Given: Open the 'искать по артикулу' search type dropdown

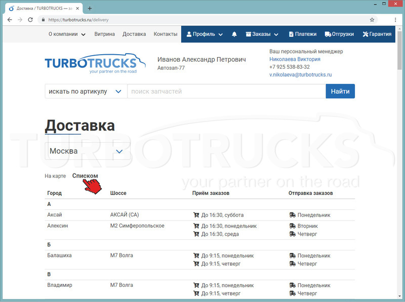Looking at the screenshot, I should pyautogui.click(x=86, y=92).
